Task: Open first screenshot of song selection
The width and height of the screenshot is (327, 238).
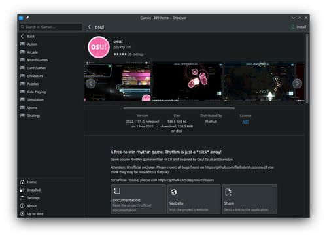Action: [117, 82]
